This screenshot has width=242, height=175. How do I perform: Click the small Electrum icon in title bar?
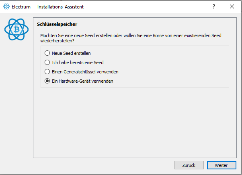pos(6,6)
